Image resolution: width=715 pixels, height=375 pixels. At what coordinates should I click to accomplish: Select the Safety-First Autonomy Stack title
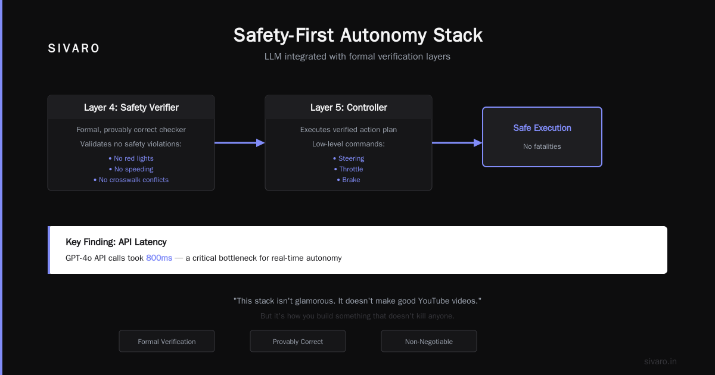pos(357,35)
